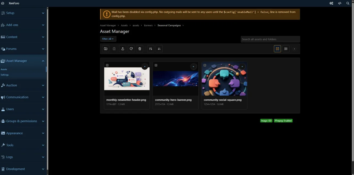Open the monthly-newsletter-header.png thumbnail

tap(127, 79)
